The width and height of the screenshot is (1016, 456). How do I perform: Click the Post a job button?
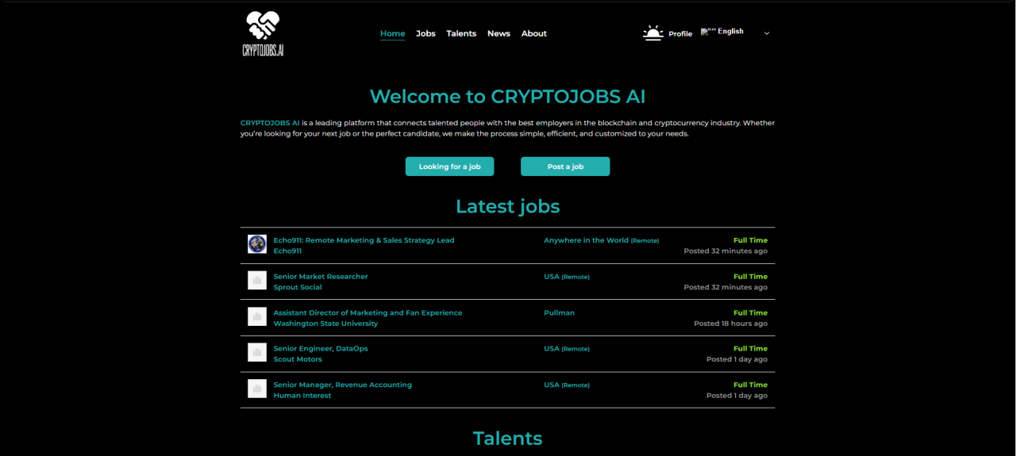565,167
